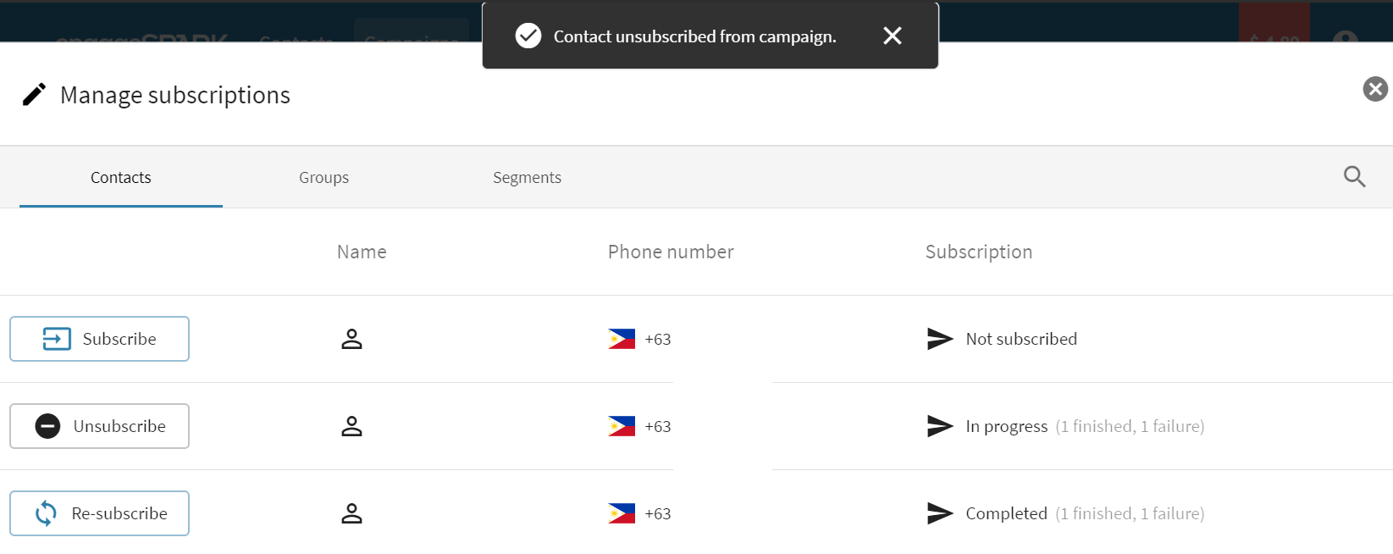Dismiss the unsubscribed notification toast
1393x554 pixels.
(x=892, y=36)
